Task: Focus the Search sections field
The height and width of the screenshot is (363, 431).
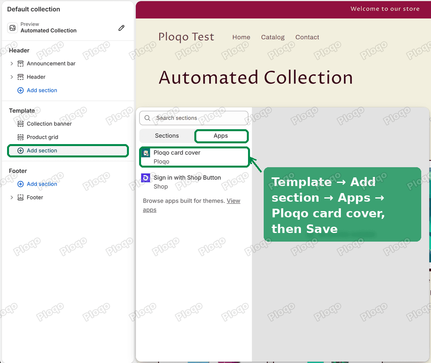Action: tap(194, 118)
